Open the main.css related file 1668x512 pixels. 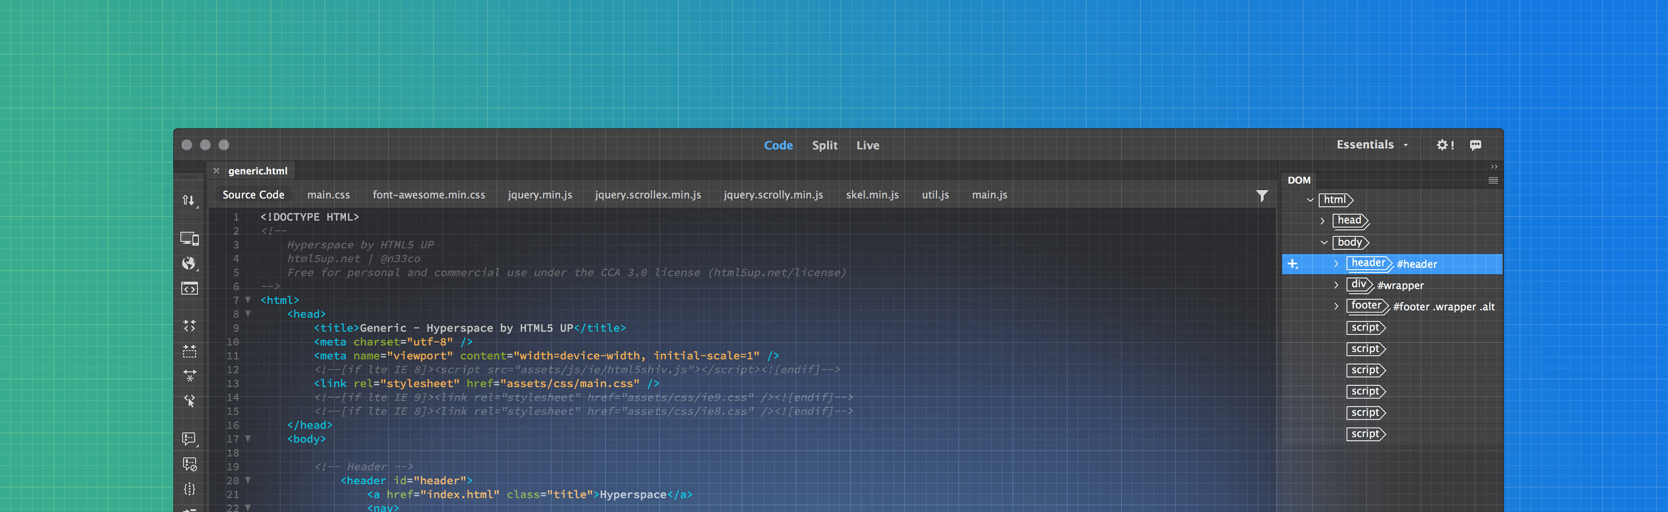(x=328, y=195)
